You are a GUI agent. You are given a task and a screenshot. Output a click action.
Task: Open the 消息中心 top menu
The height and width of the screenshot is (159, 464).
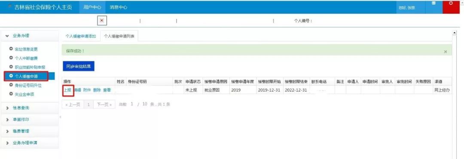point(119,7)
